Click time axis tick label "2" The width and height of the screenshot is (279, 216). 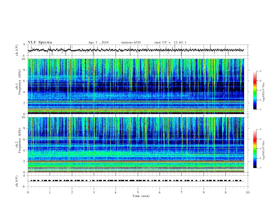click(x=72, y=192)
